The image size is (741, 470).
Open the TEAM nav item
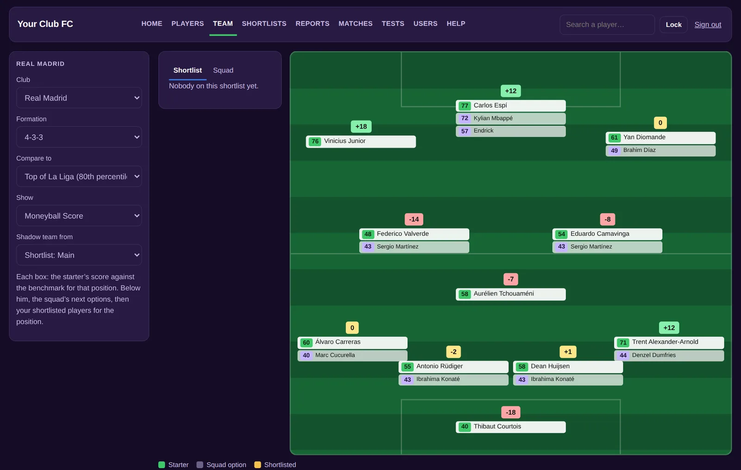click(x=223, y=24)
